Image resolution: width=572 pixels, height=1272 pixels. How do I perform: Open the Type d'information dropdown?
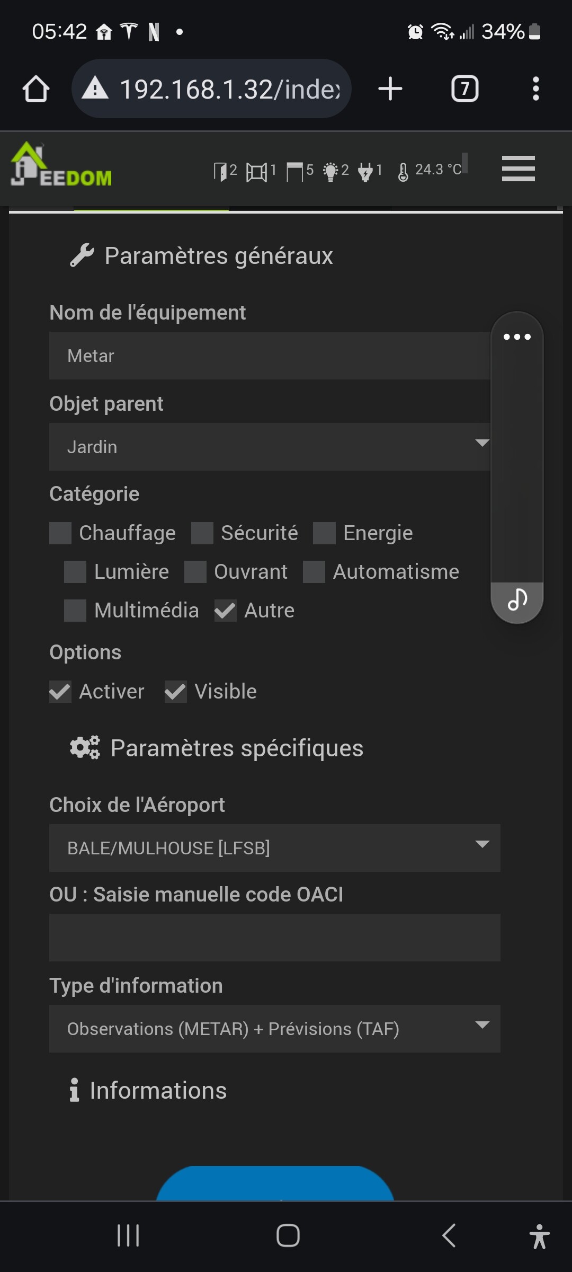(x=274, y=1029)
